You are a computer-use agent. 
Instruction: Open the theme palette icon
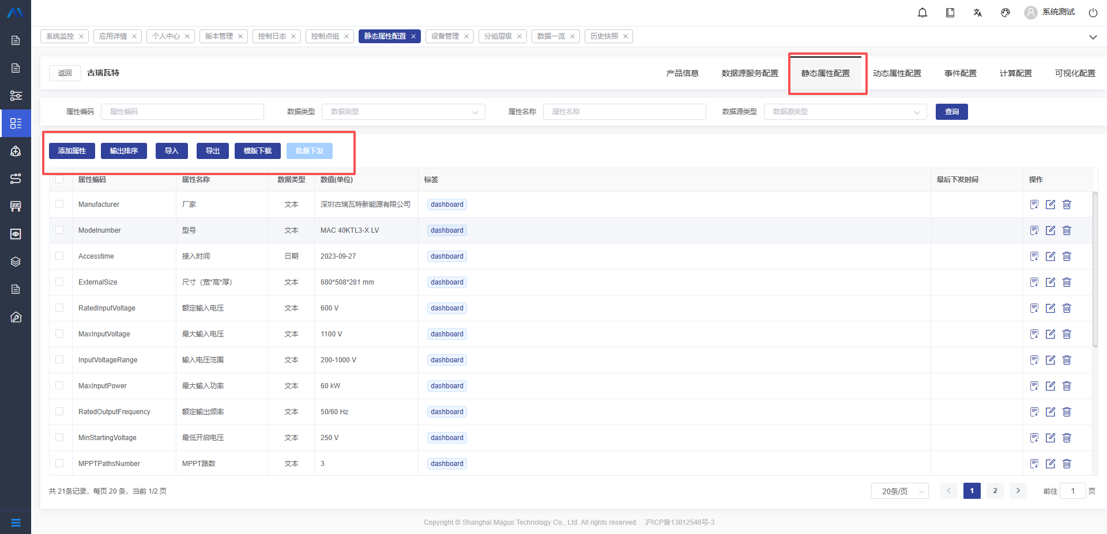(1006, 13)
